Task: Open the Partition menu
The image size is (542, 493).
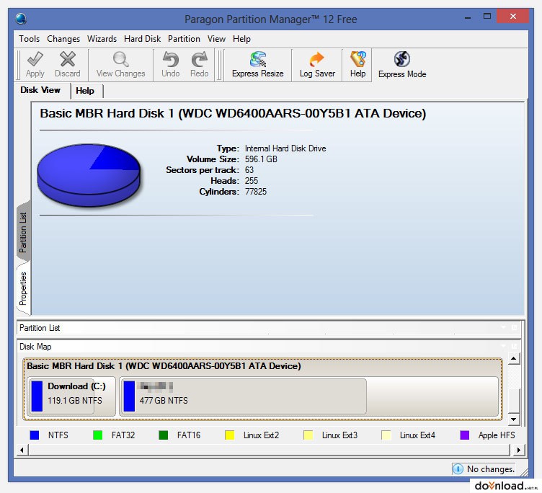Action: [184, 39]
